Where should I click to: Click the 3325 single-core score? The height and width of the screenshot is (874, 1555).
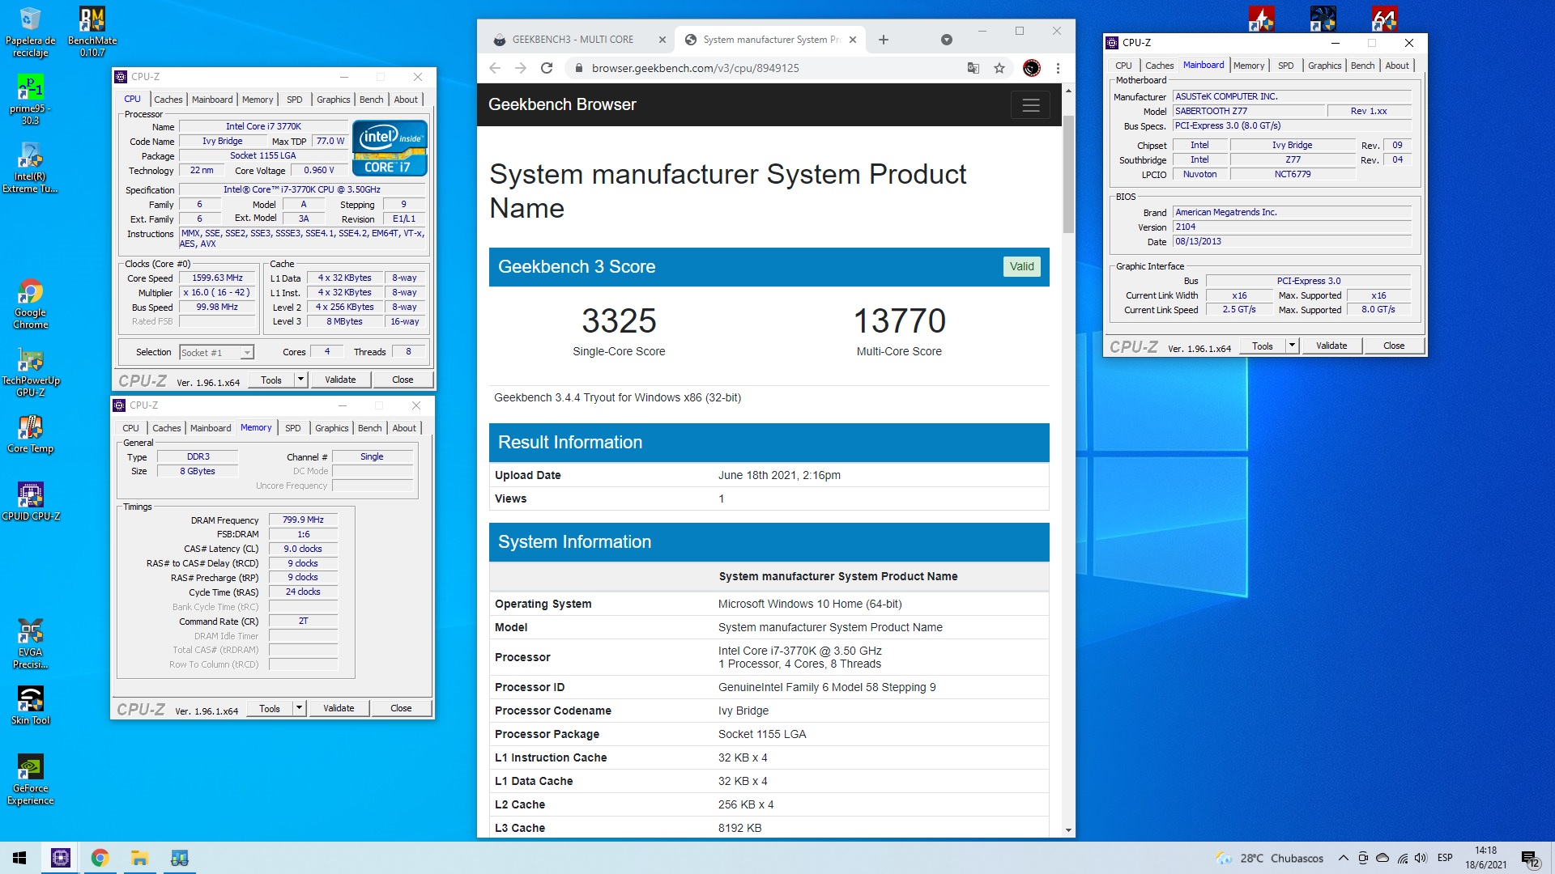click(619, 321)
